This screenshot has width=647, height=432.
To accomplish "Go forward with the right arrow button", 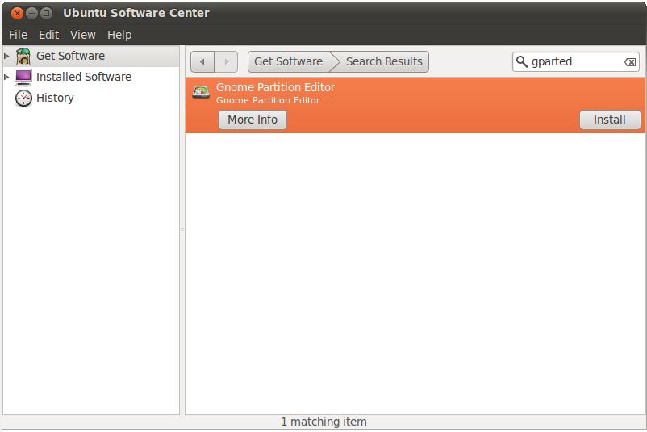I will (226, 62).
